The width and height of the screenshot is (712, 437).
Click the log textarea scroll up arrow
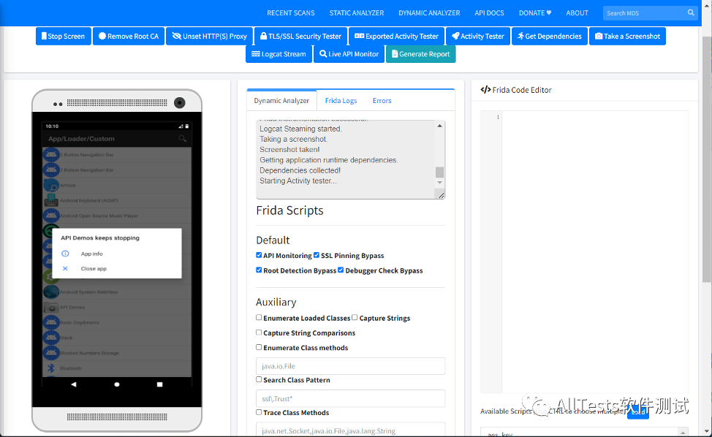tap(439, 126)
